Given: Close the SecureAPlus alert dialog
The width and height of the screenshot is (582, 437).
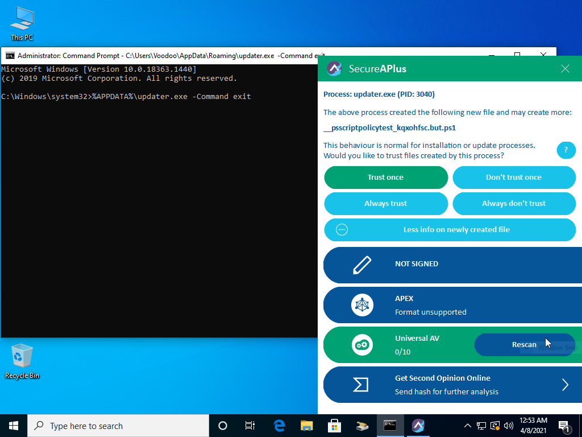Looking at the screenshot, I should [565, 69].
